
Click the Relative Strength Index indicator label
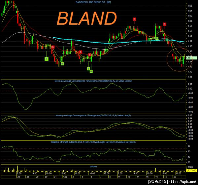(x=93, y=142)
